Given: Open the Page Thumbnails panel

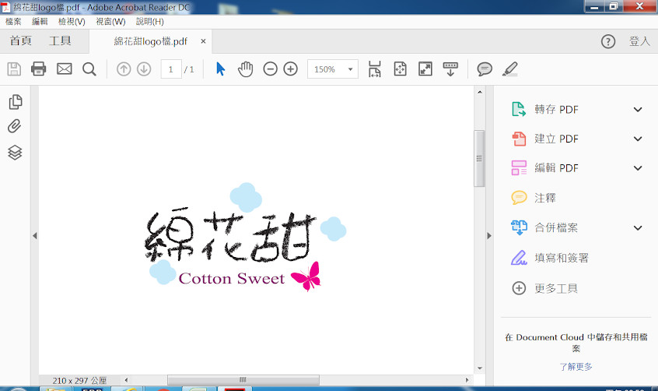Looking at the screenshot, I should [15, 102].
